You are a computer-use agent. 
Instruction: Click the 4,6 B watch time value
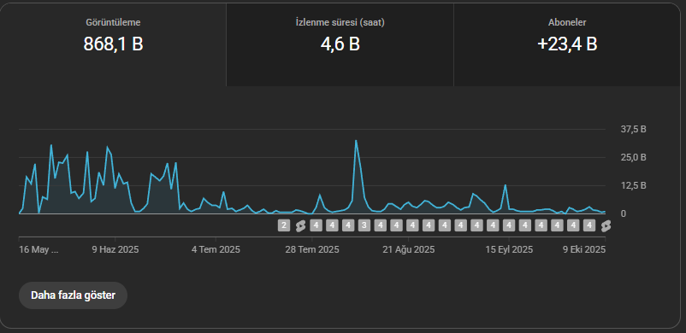pos(340,44)
